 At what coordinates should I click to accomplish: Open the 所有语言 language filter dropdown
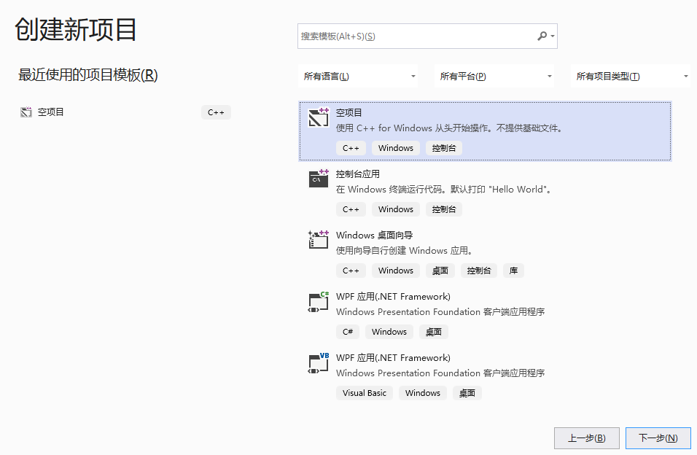(x=358, y=76)
